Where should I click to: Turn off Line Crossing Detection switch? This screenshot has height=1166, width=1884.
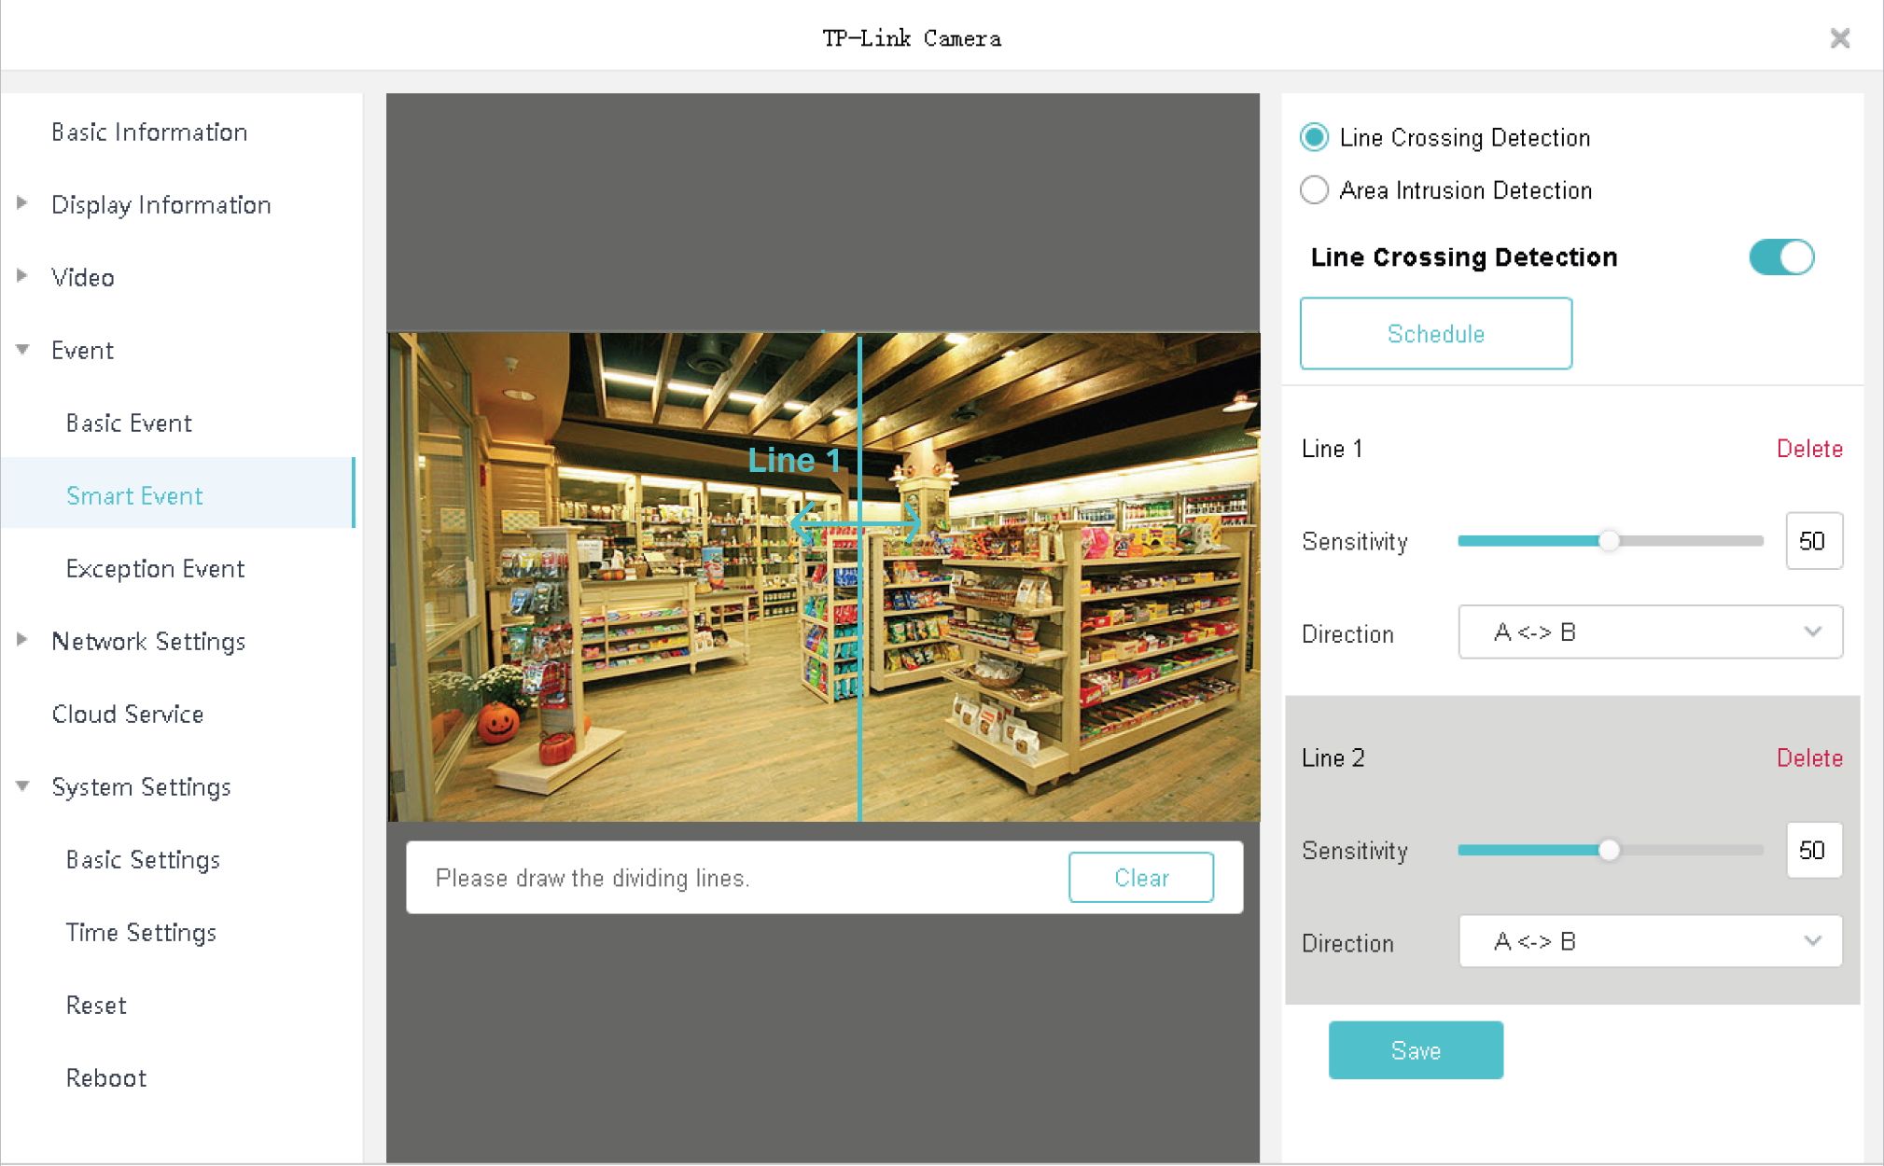[x=1780, y=257]
